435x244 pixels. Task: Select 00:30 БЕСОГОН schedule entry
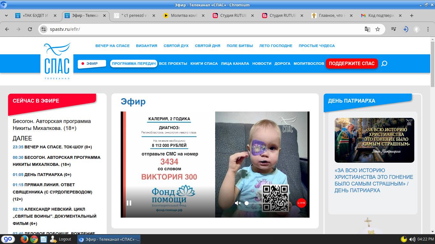coord(57,161)
